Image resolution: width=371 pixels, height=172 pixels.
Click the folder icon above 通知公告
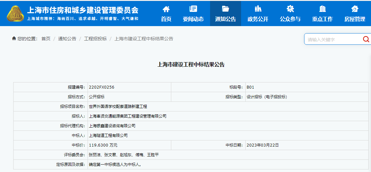pos(226,9)
